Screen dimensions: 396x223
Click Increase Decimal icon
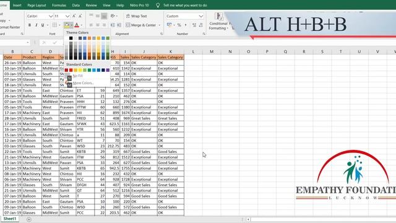point(194,25)
